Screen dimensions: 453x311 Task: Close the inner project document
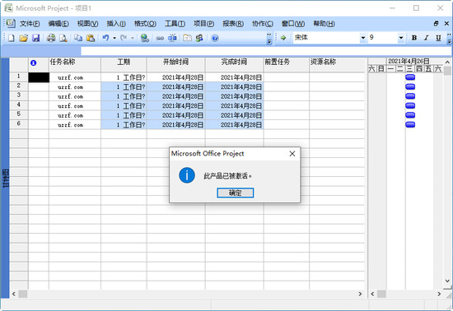pos(446,24)
